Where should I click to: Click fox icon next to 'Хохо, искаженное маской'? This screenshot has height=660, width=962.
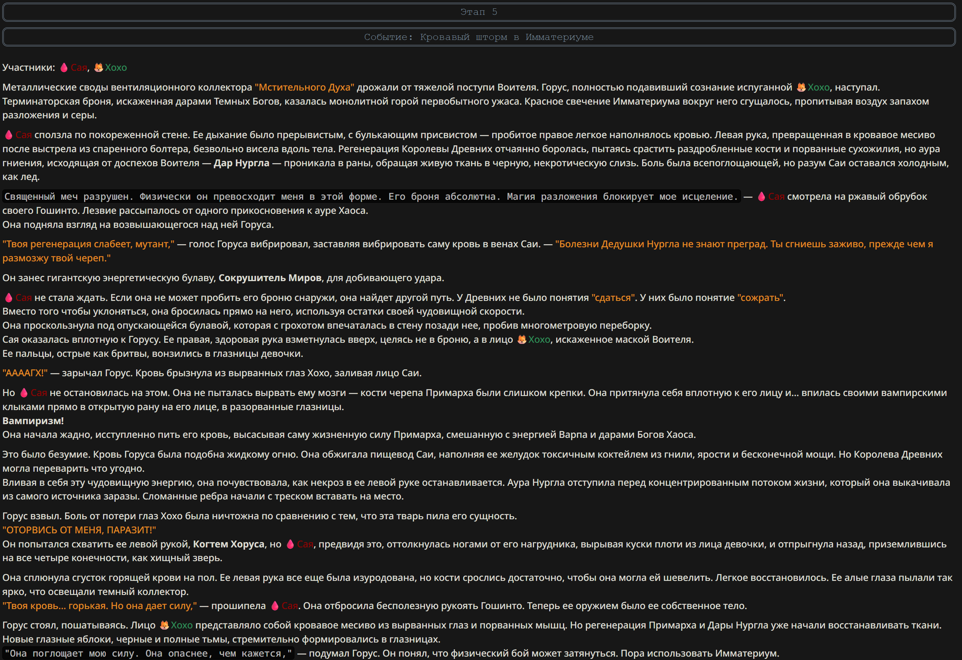tap(522, 340)
